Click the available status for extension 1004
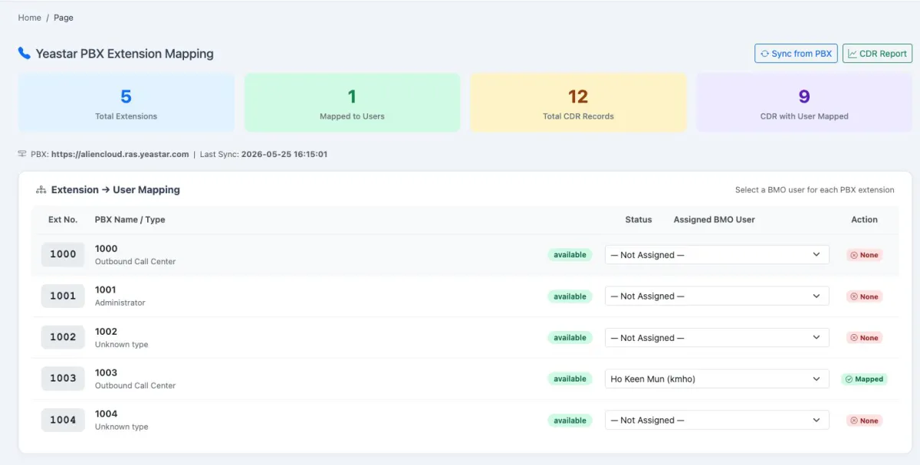This screenshot has width=920, height=465. [570, 421]
